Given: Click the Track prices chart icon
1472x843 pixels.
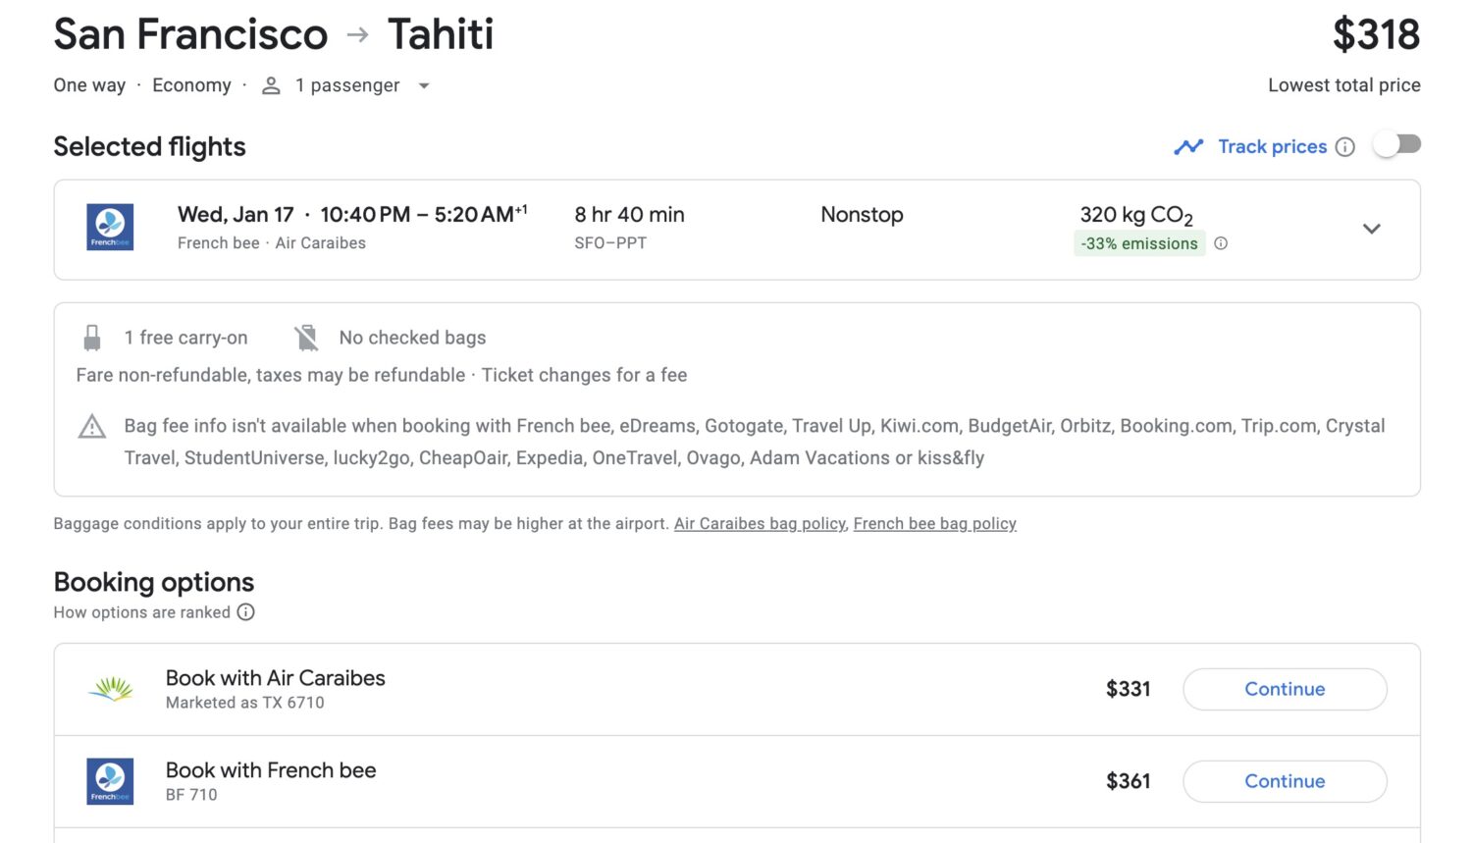Looking at the screenshot, I should [x=1187, y=145].
